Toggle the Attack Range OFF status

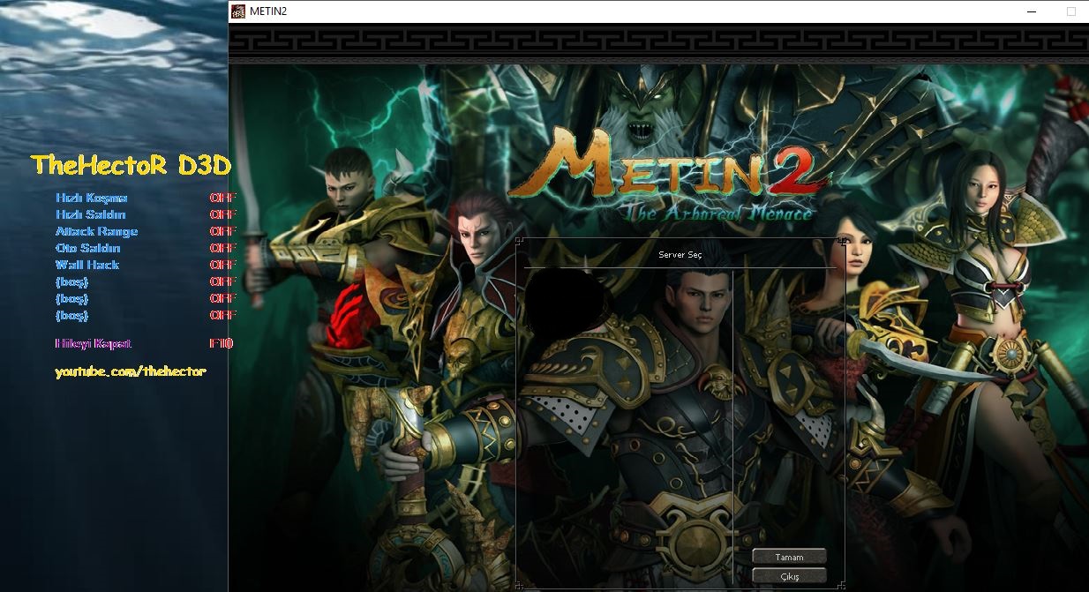point(223,231)
